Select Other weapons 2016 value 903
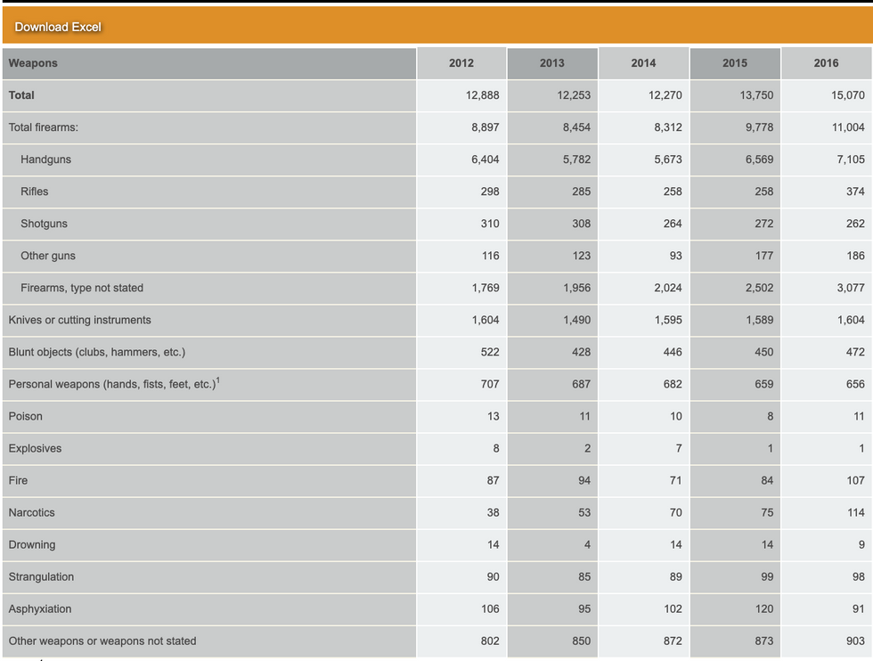Viewport: 873px width, 661px height. pyautogui.click(x=856, y=641)
